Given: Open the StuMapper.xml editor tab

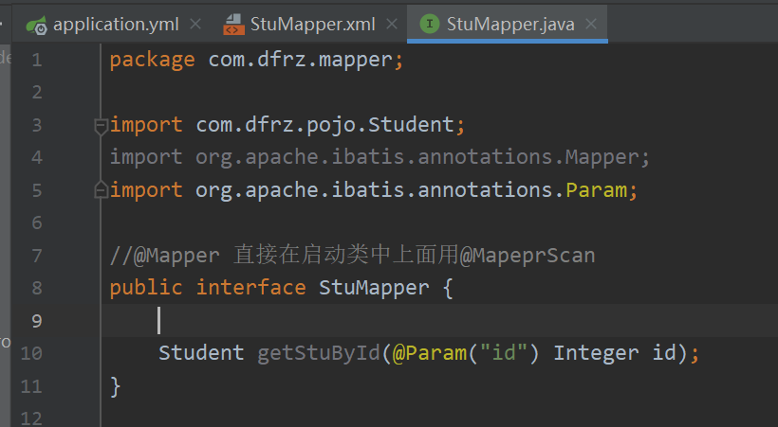Looking at the screenshot, I should click(x=312, y=25).
